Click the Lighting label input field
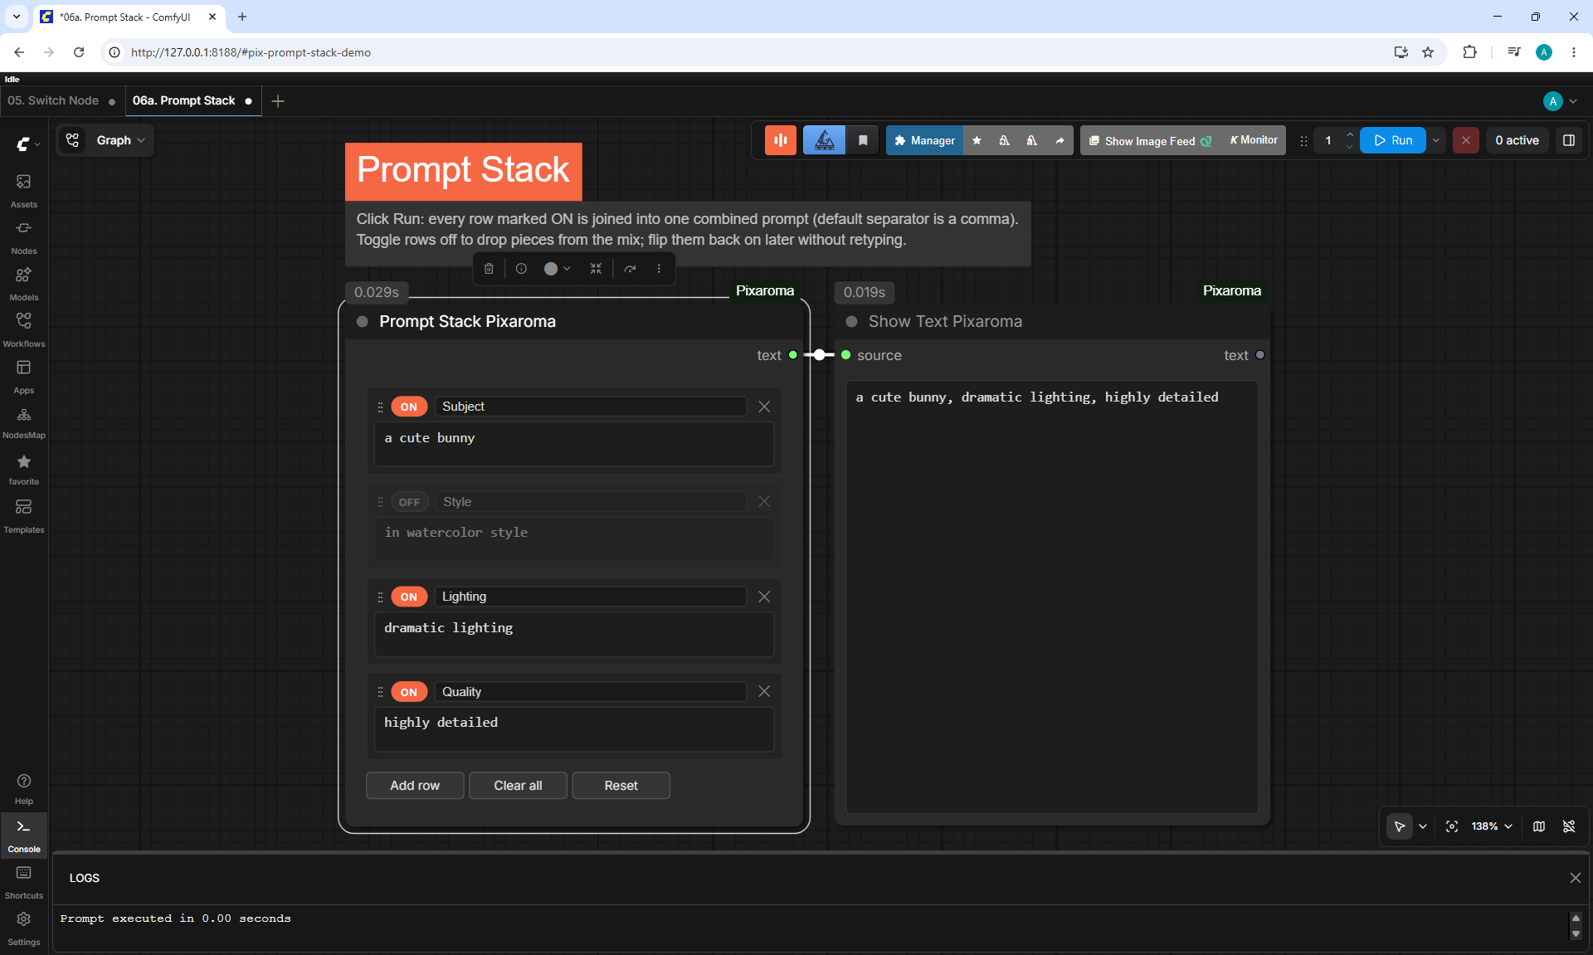 (591, 597)
